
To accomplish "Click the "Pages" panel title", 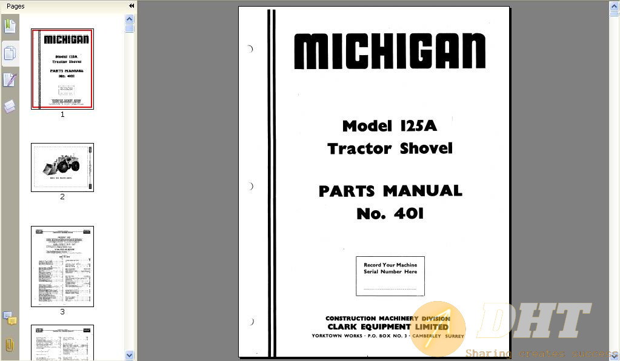I will [15, 6].
